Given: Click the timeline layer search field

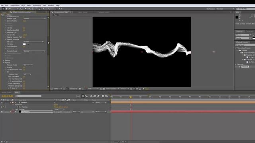Looking at the screenshot, I should (x=28, y=96).
